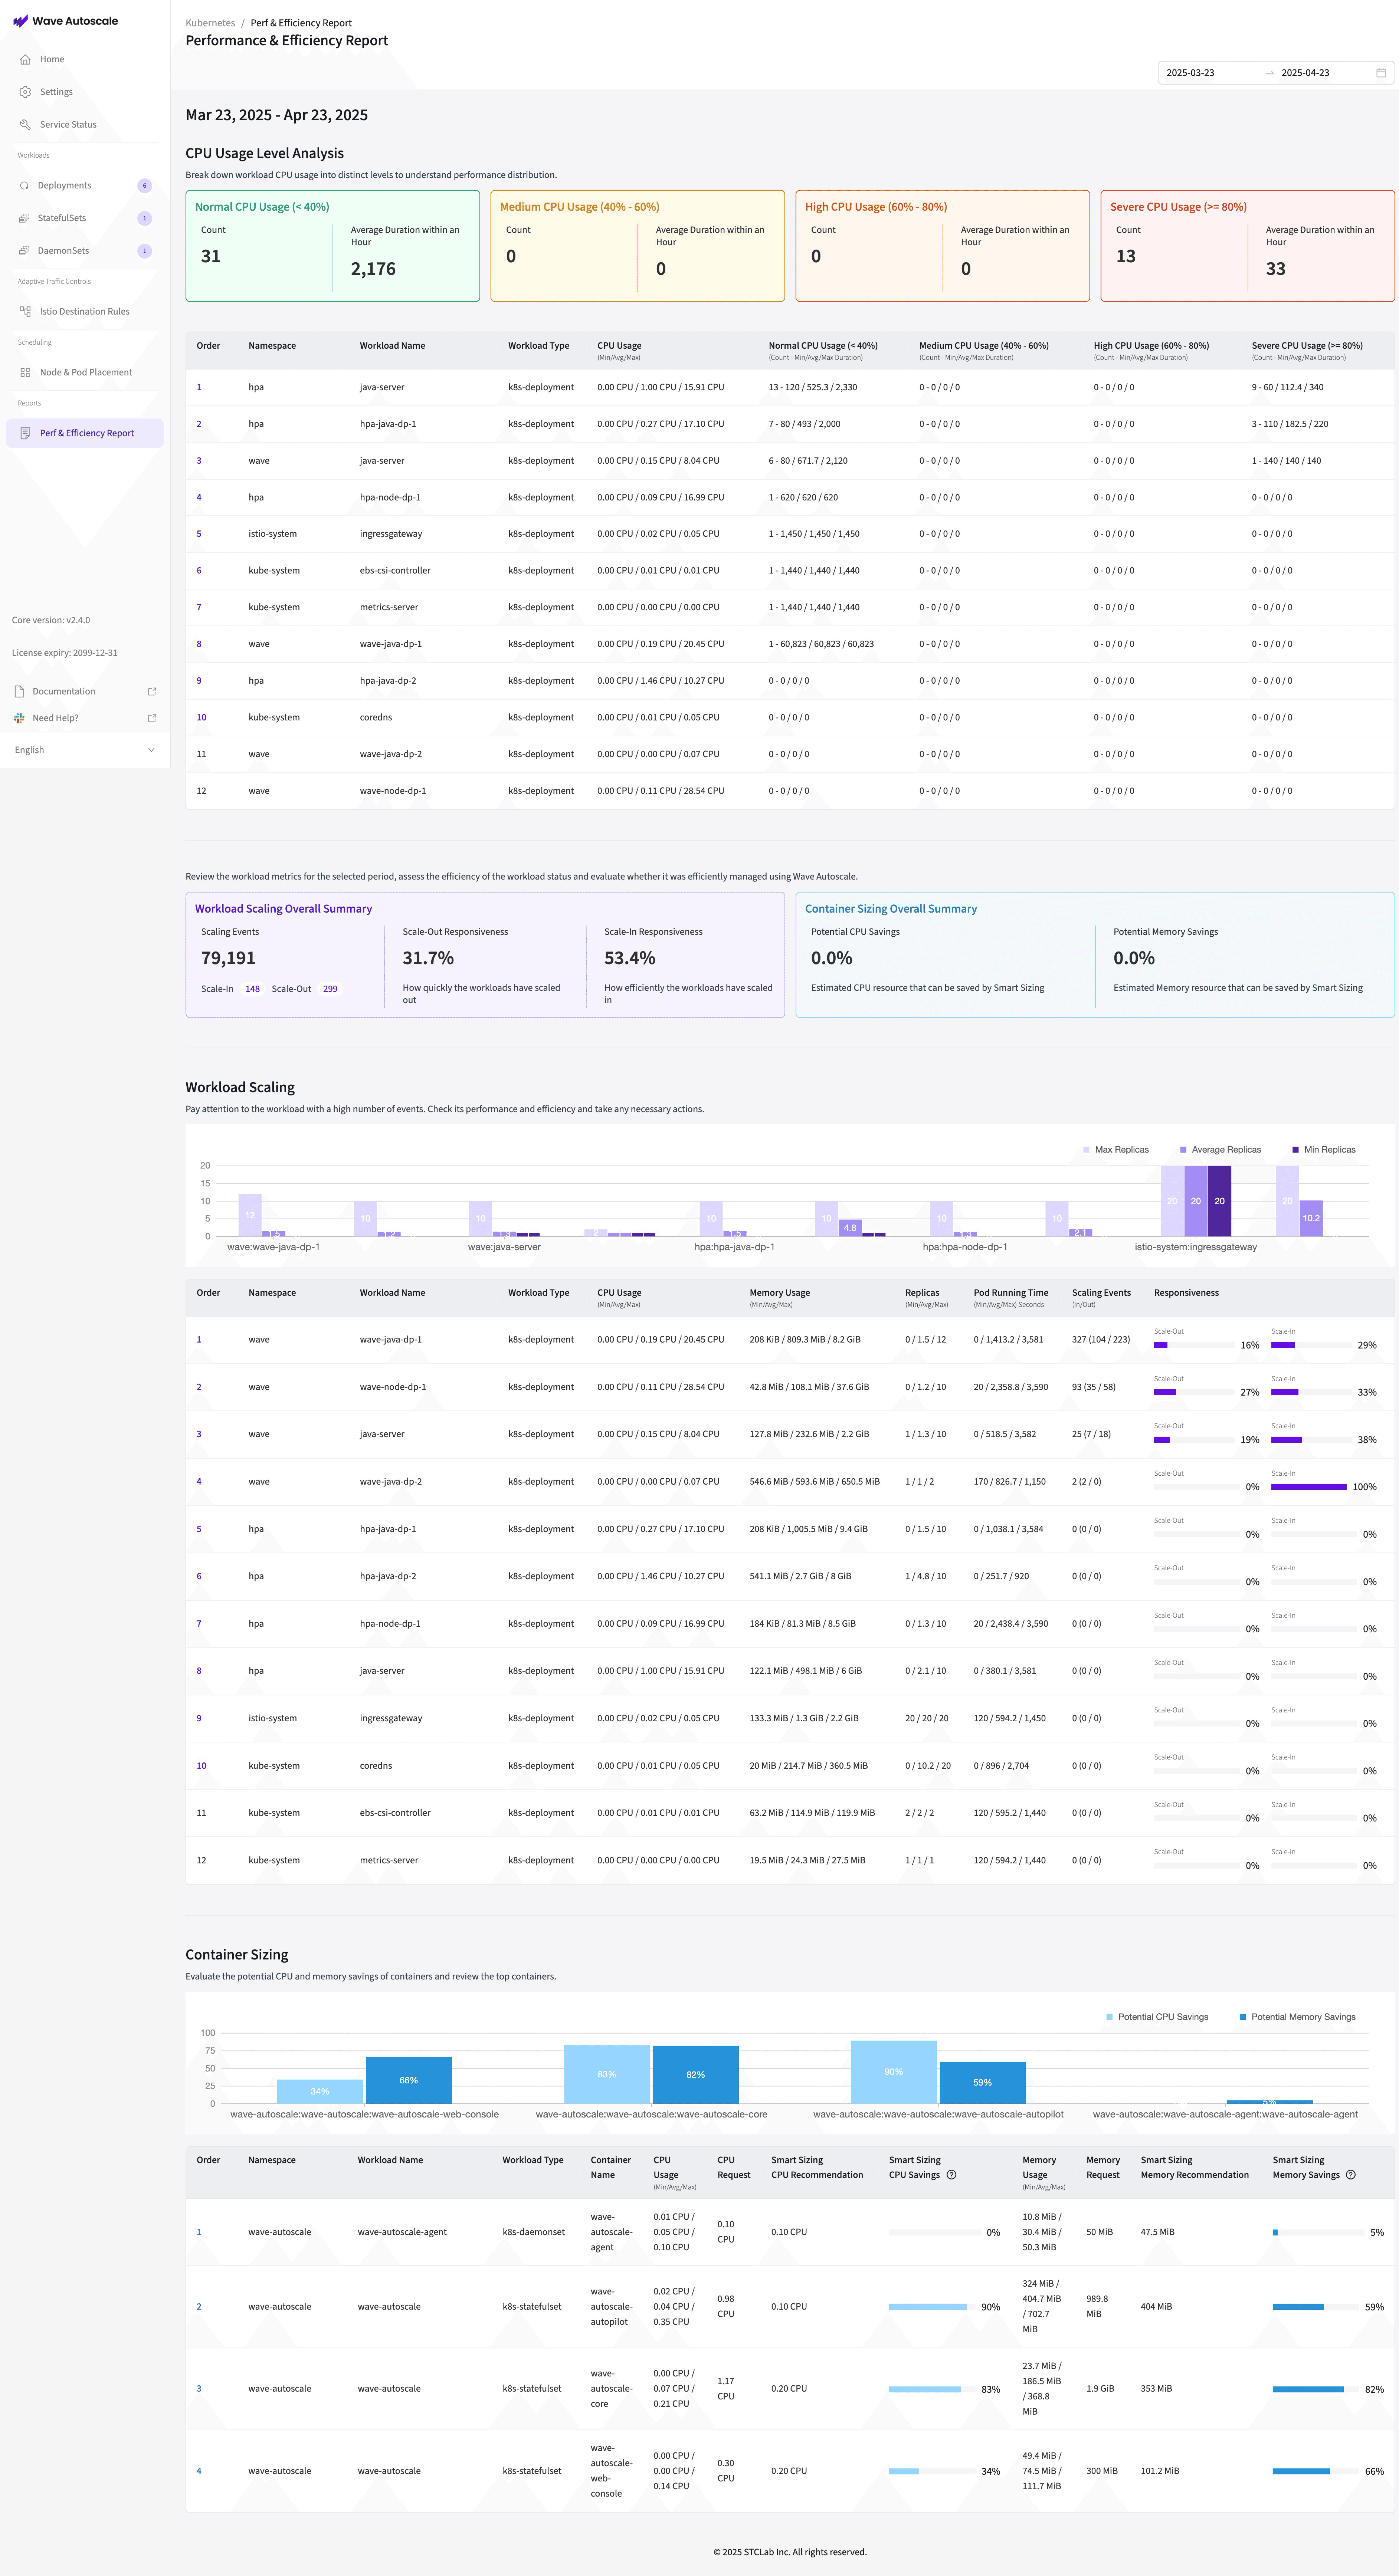Viewport: 1399px width, 2576px height.
Task: Click the Wave Autoscale logo icon
Action: (x=20, y=21)
